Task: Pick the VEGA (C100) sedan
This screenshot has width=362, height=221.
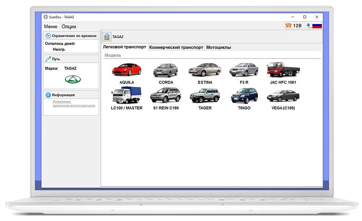Action: [283, 95]
